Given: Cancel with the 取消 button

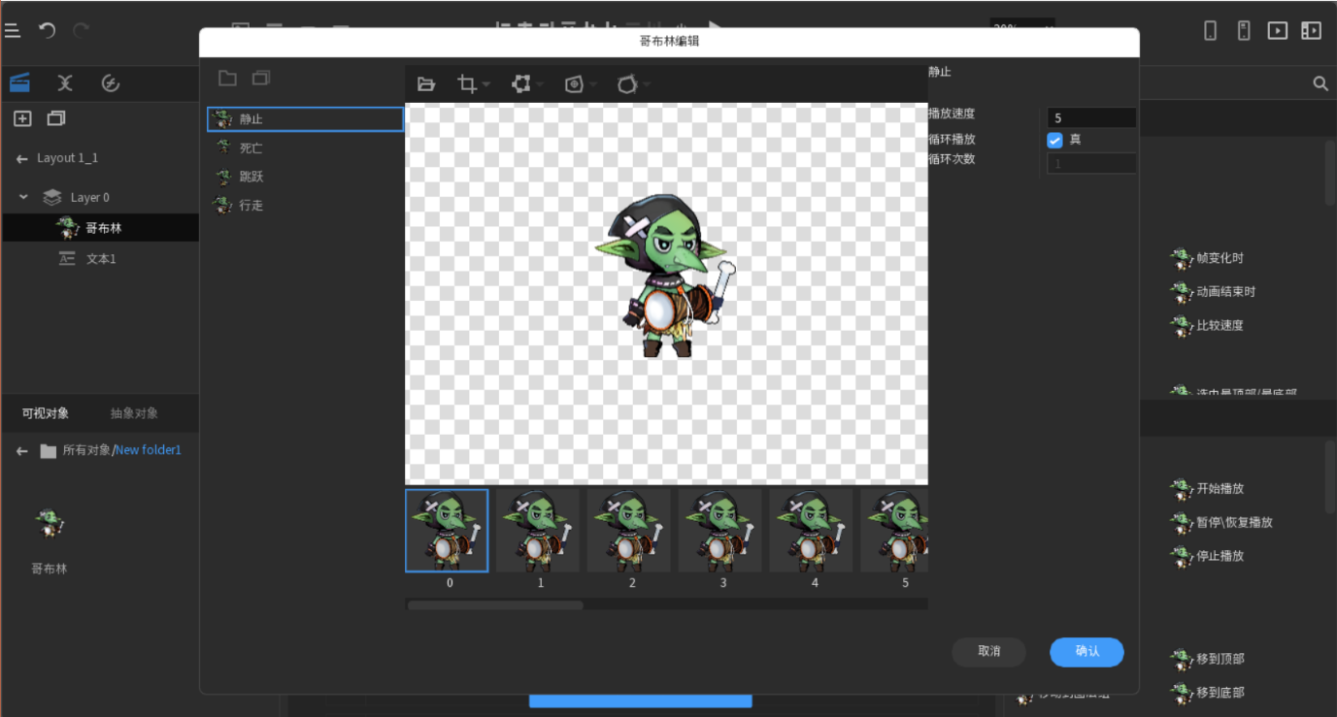Looking at the screenshot, I should pyautogui.click(x=989, y=651).
